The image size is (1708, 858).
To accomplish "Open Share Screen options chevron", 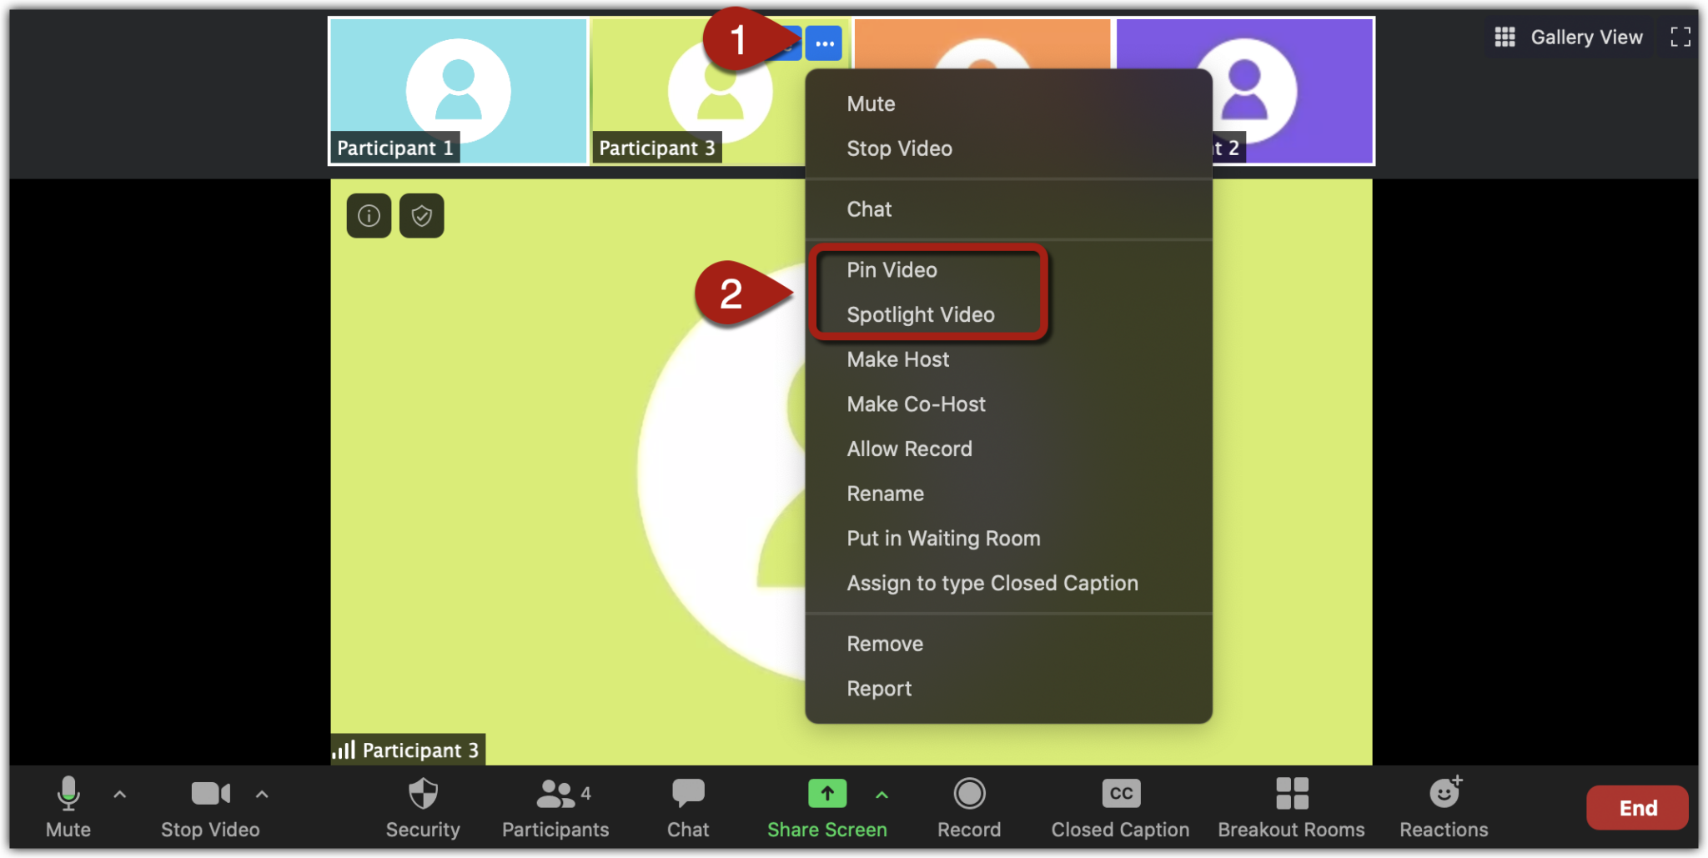I will point(882,795).
